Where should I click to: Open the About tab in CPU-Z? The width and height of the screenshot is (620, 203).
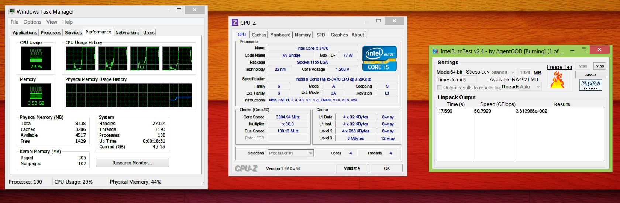click(358, 35)
